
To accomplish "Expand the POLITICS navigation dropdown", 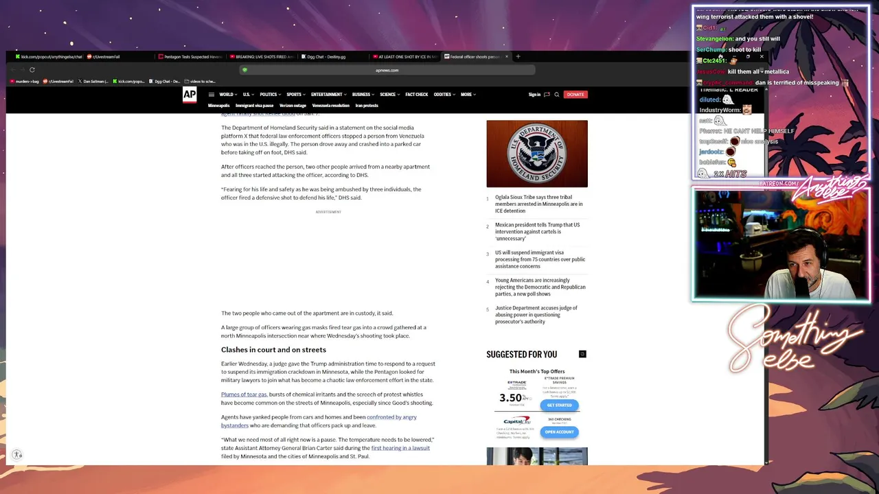I will (270, 95).
